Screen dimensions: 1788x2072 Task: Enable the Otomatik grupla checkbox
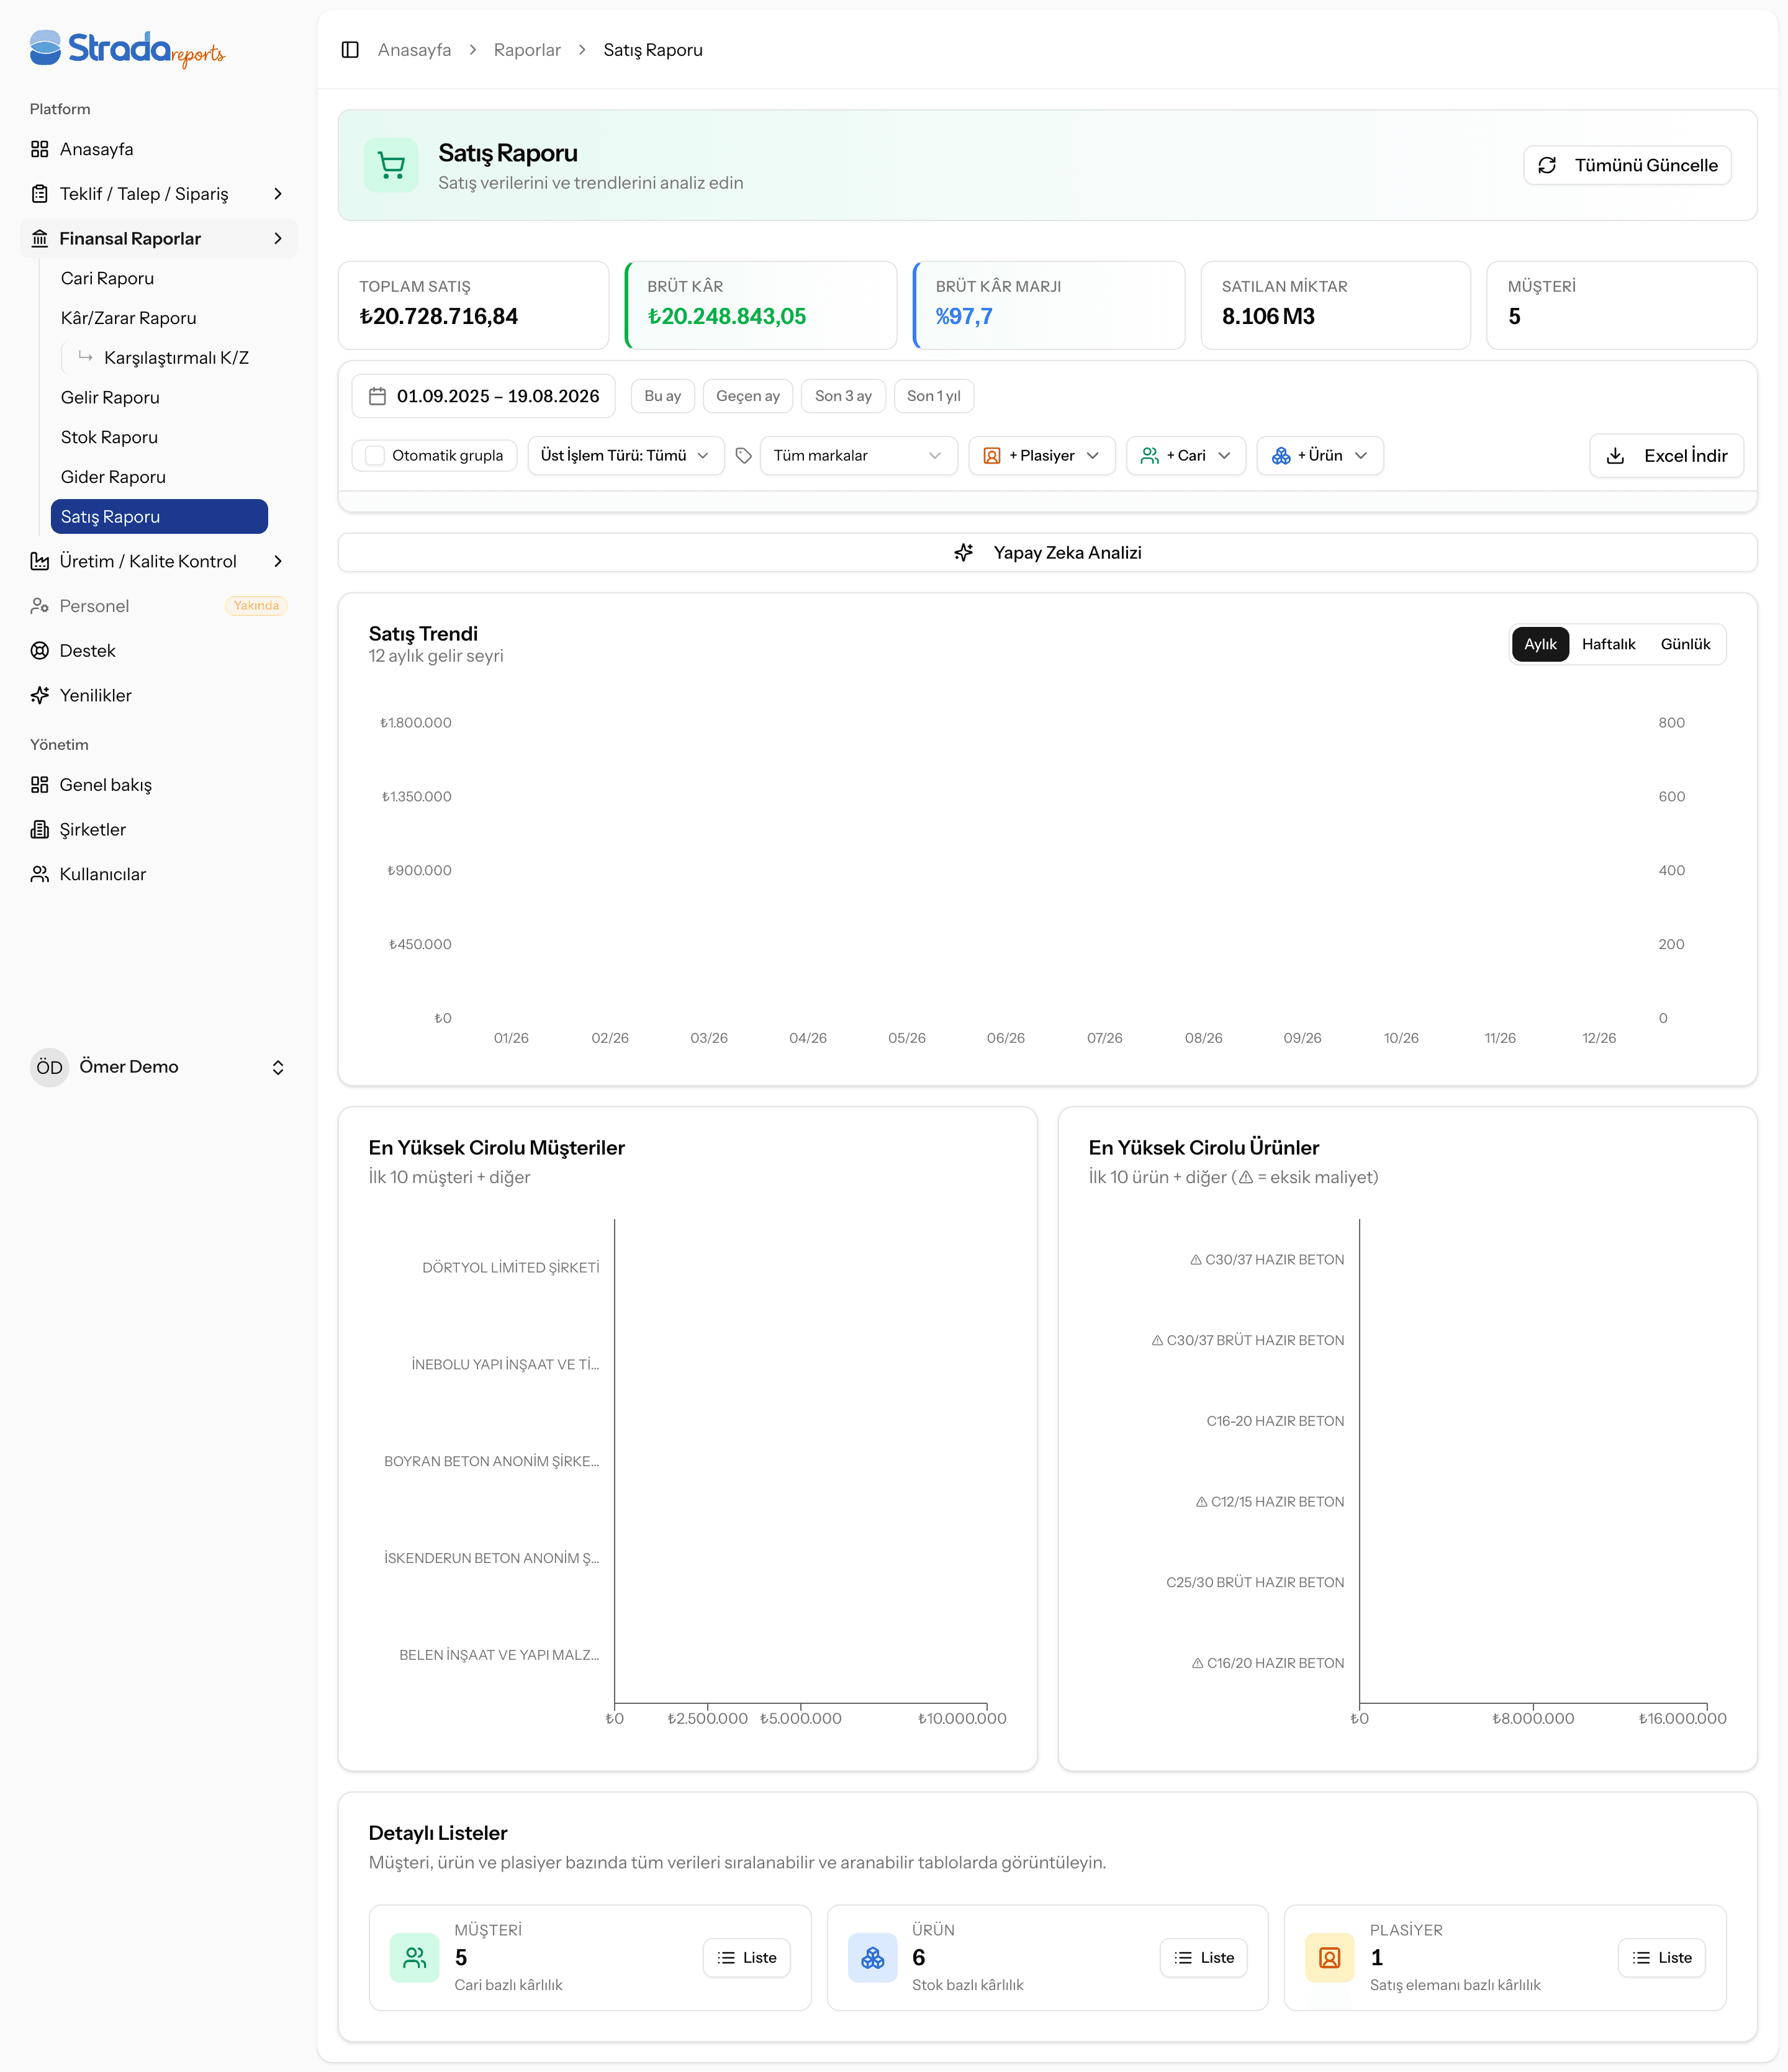375,455
